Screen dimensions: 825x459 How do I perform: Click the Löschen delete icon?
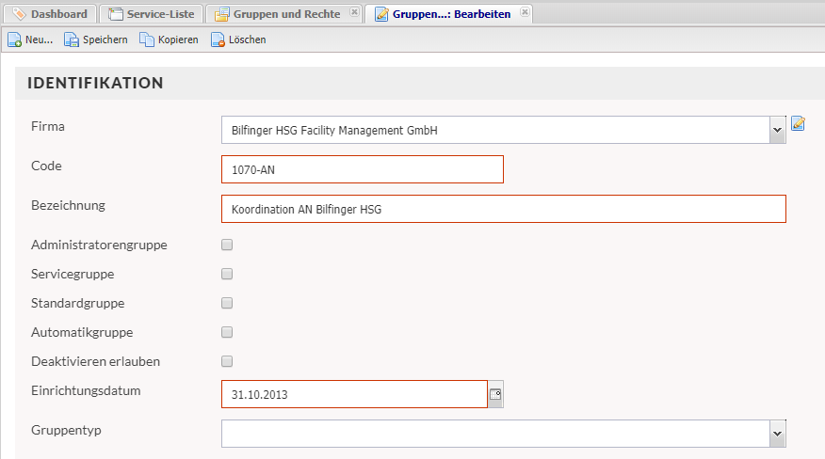click(x=218, y=40)
